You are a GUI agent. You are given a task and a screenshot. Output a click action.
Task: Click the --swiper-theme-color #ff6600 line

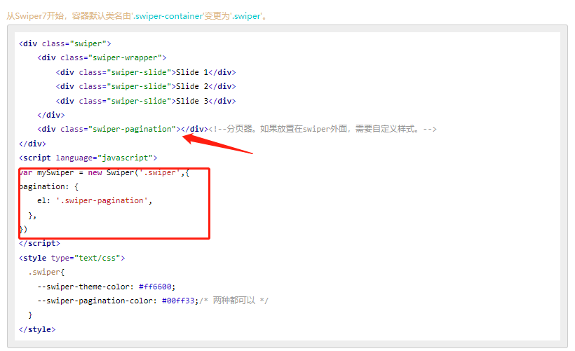(x=107, y=287)
